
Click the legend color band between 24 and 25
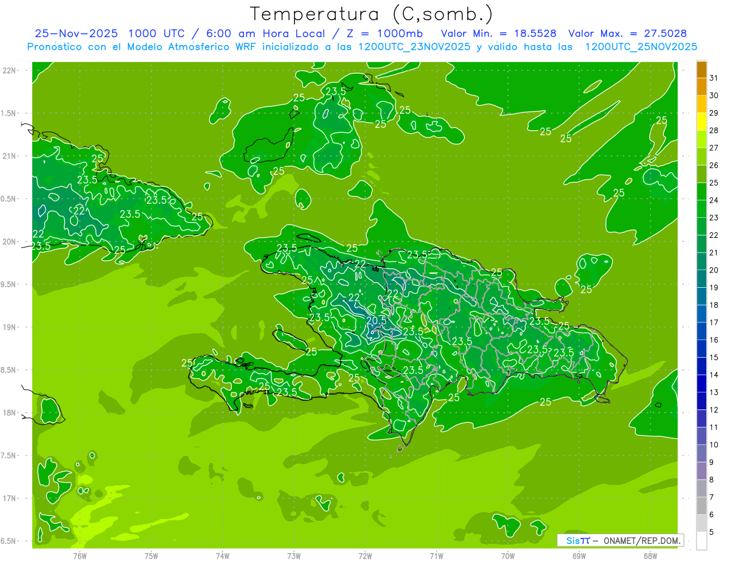tap(701, 192)
